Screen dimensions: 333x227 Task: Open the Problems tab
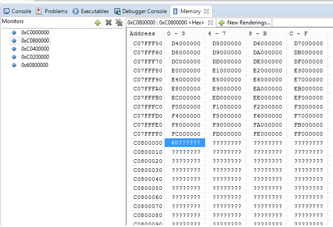(x=52, y=11)
